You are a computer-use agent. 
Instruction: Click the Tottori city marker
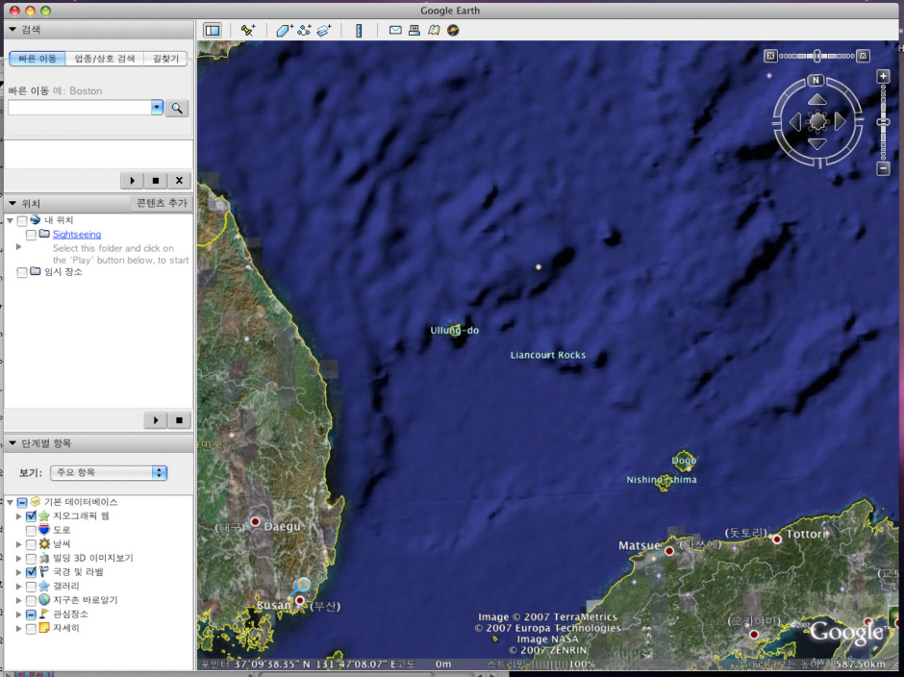pyautogui.click(x=777, y=539)
